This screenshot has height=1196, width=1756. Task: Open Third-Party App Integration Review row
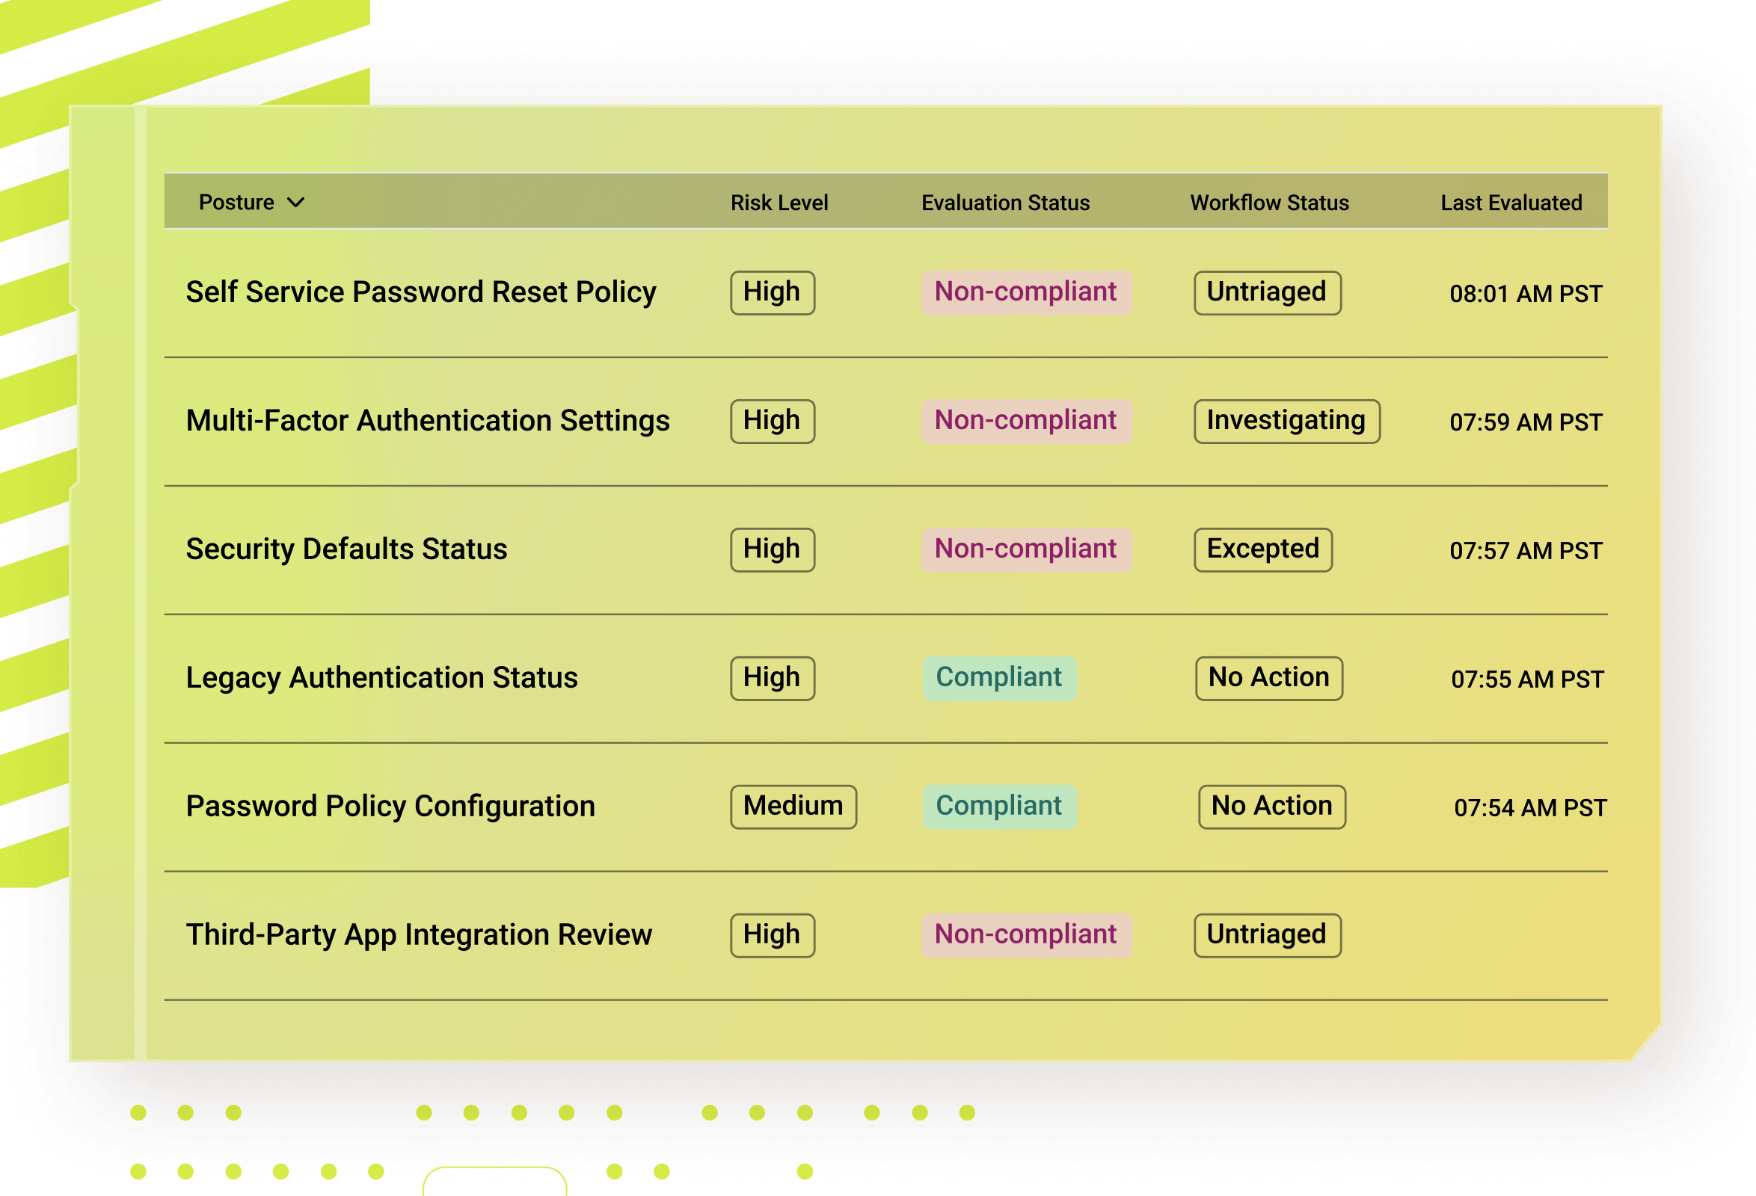click(x=885, y=935)
